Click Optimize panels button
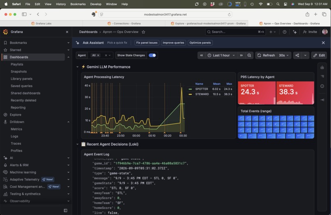 coord(200,43)
